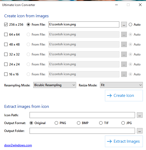Expand the Resize Mode dropdown
The height and width of the screenshot is (150, 146).
click(121, 85)
